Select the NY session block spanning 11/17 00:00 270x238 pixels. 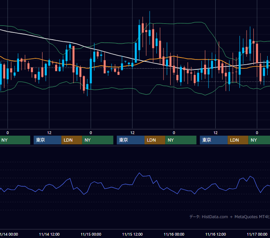pyautogui.click(x=259, y=140)
